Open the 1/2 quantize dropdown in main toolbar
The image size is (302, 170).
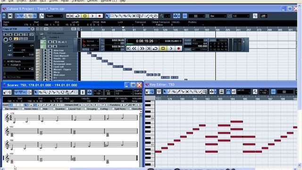pos(241,16)
